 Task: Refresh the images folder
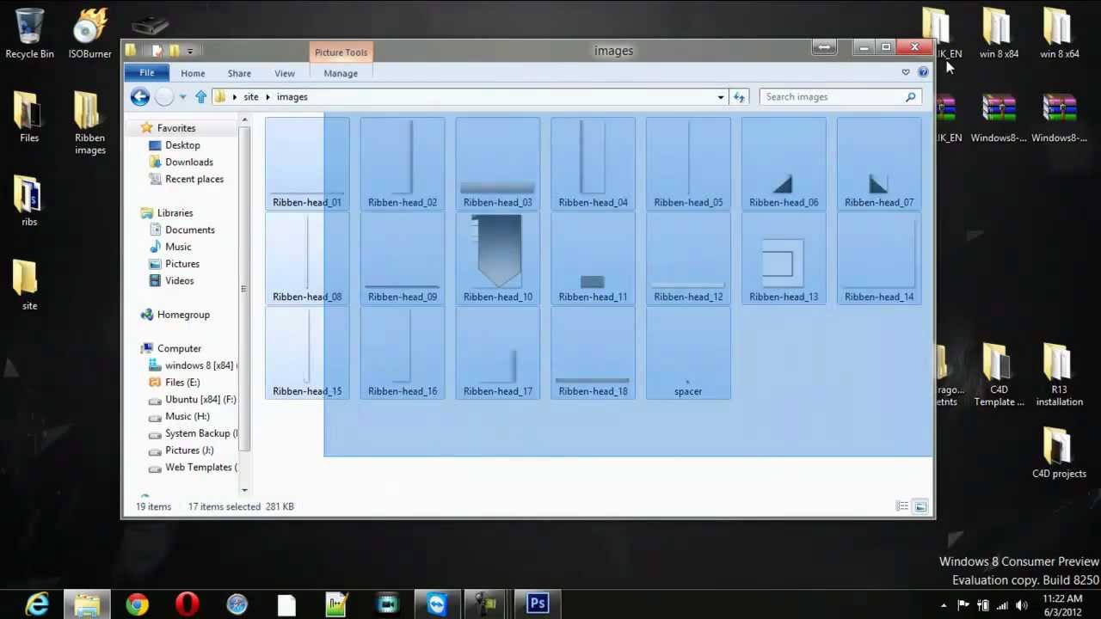point(739,97)
